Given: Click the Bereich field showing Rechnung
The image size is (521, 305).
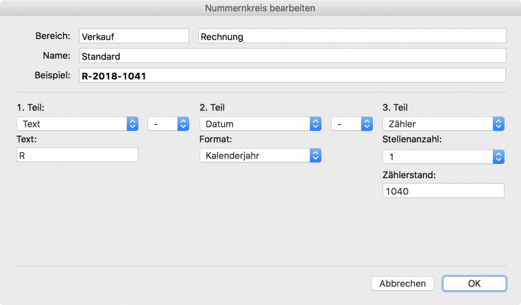Looking at the screenshot, I should pos(352,36).
